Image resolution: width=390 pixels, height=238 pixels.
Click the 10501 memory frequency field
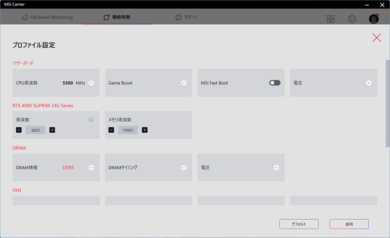[128, 130]
